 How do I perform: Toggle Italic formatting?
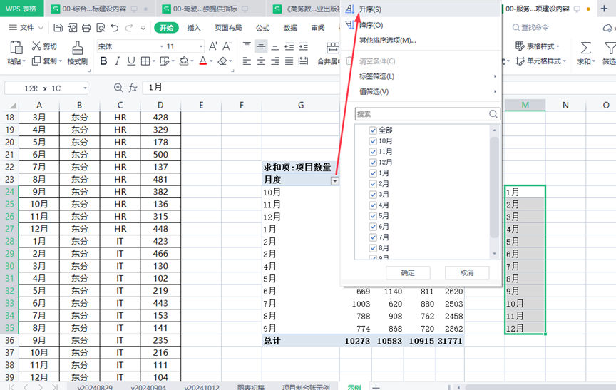(x=118, y=61)
